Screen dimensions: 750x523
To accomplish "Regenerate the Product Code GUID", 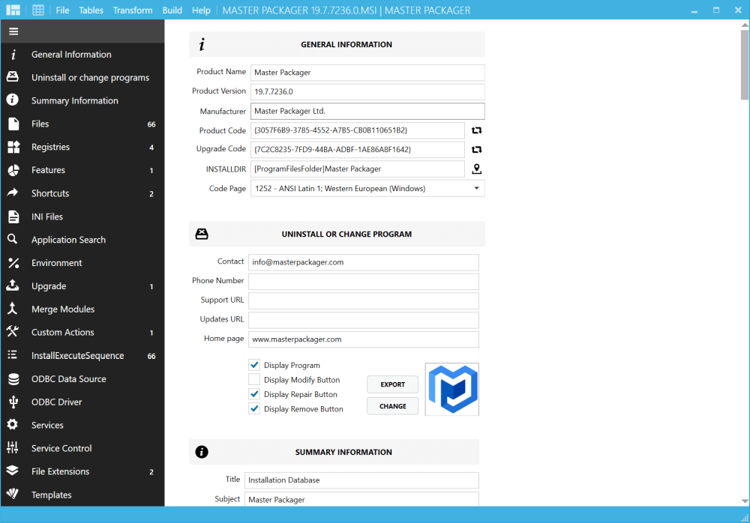I will [477, 130].
